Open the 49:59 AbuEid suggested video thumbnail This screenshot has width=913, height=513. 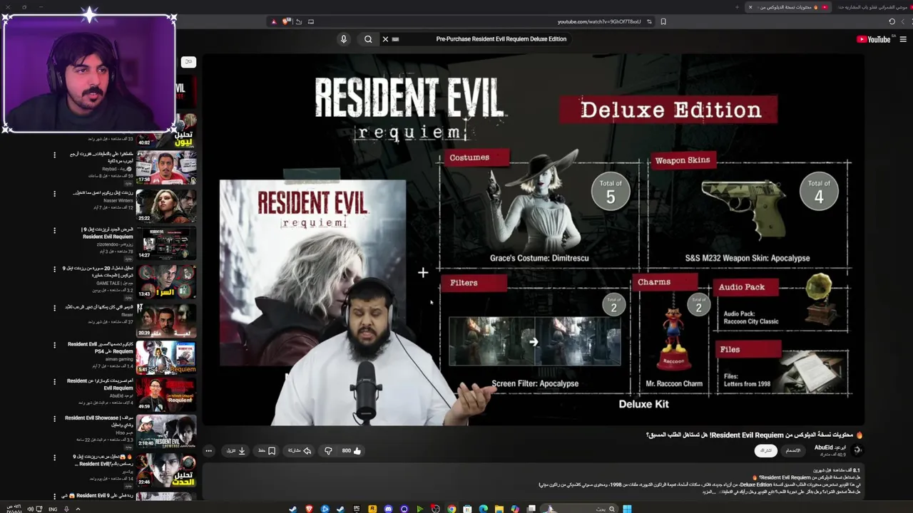click(x=165, y=395)
